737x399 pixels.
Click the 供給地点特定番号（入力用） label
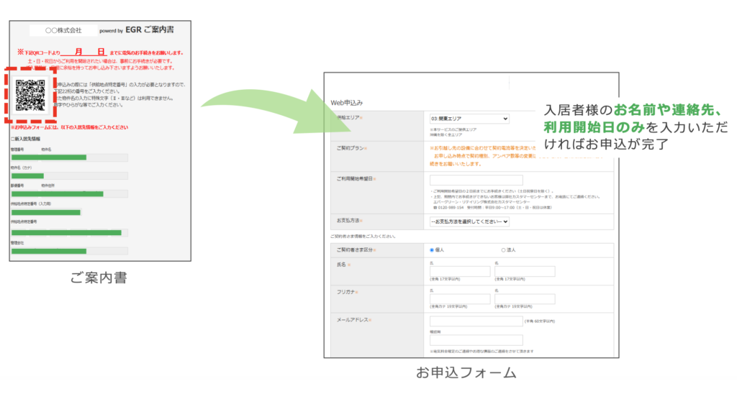point(31,203)
